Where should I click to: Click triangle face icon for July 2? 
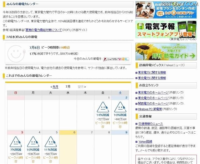tap(120, 107)
